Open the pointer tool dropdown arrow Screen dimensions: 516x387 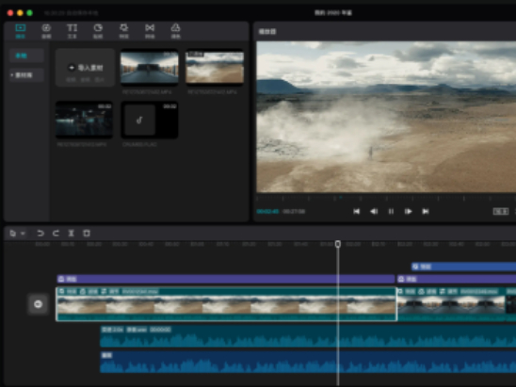(x=23, y=234)
